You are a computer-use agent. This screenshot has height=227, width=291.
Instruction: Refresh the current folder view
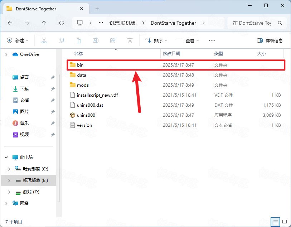[x=62, y=23]
